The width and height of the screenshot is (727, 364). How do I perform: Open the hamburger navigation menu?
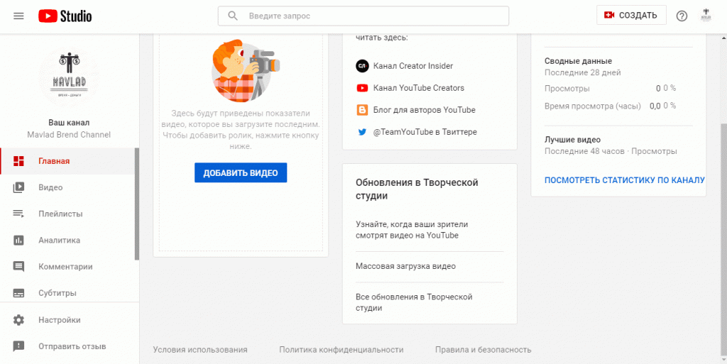[18, 16]
